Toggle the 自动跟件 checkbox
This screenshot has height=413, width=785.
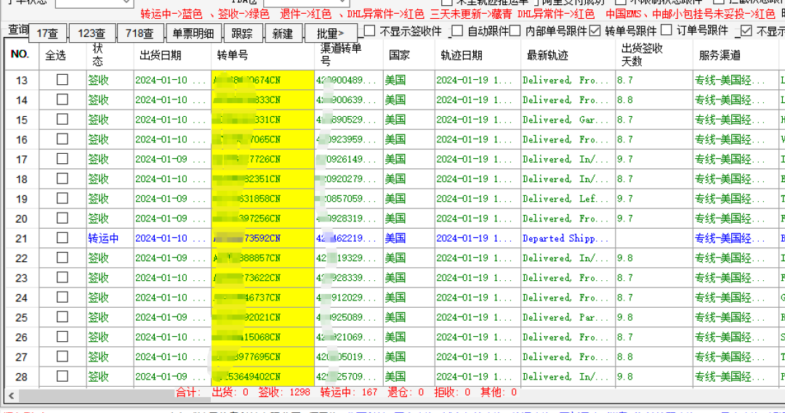click(457, 31)
